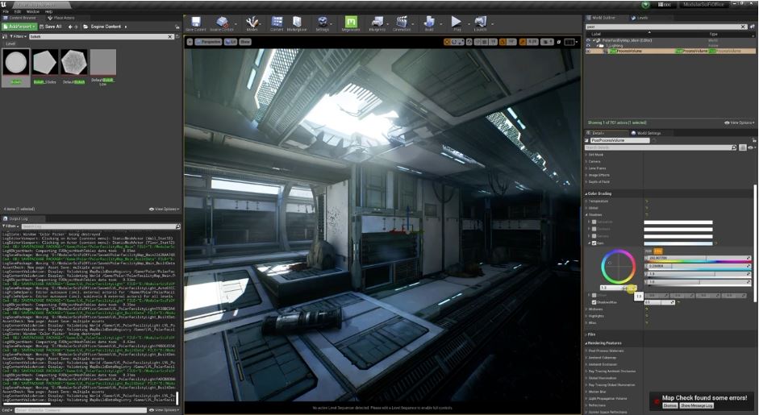Image resolution: width=759 pixels, height=415 pixels.
Task: Click Save All in Content Browser
Action: (50, 27)
